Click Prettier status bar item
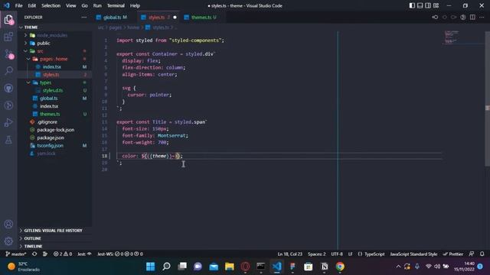This screenshot has height=275, width=490. [x=453, y=254]
